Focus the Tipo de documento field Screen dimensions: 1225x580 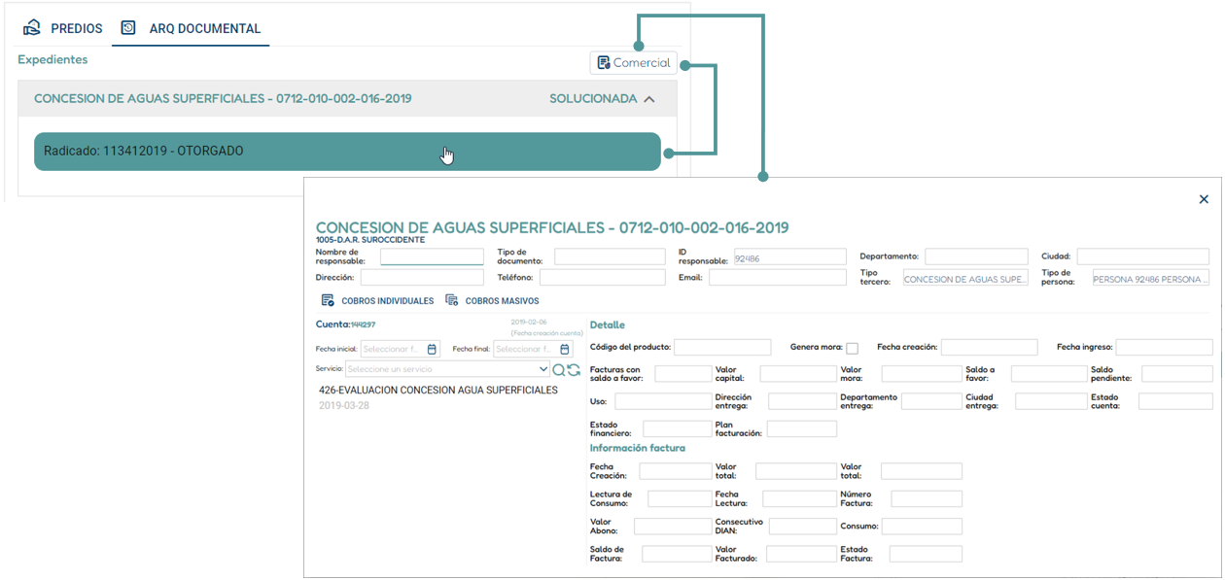point(610,257)
